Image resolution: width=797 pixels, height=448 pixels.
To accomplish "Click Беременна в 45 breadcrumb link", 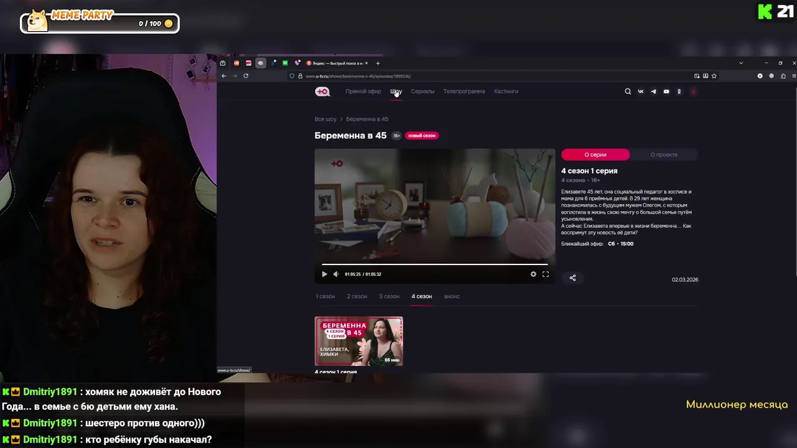I will click(x=367, y=119).
